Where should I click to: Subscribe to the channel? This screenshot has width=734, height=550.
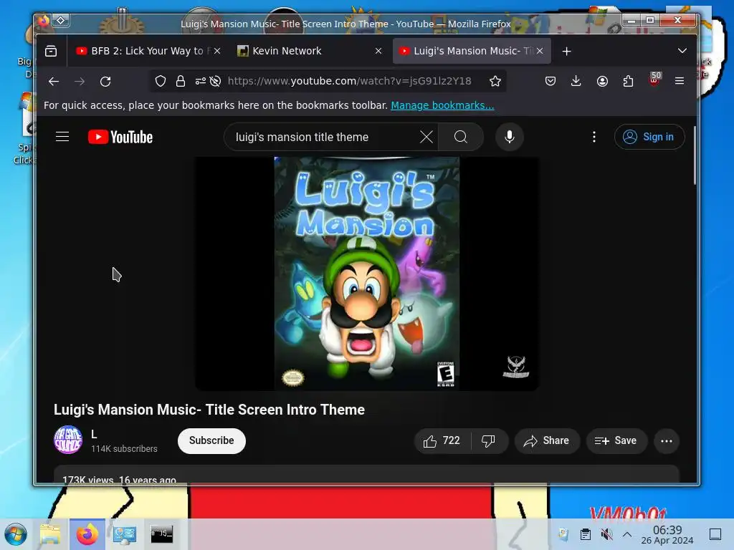211,440
